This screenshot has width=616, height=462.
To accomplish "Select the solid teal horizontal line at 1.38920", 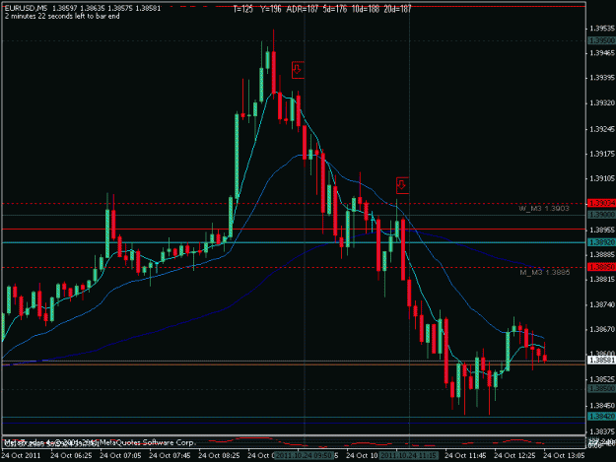I will point(294,242).
